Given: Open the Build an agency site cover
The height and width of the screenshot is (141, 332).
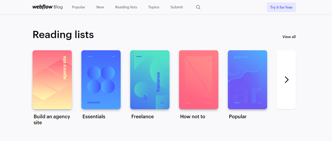Looking at the screenshot, I should (x=52, y=80).
